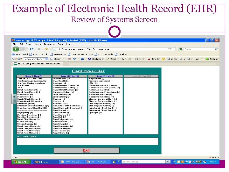This screenshot has height=172, width=229.
Task: Expand the side panel arrow at left edge
Action: [x=14, y=97]
